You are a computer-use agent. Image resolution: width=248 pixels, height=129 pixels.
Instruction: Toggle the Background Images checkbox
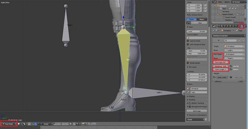pyautogui.click(x=190, y=107)
